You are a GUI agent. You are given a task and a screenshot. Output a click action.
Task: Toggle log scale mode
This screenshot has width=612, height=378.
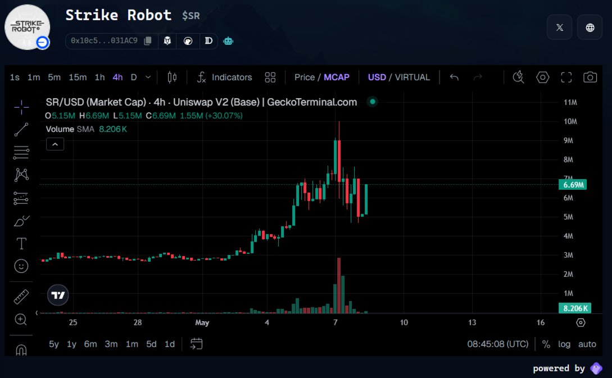pos(564,344)
